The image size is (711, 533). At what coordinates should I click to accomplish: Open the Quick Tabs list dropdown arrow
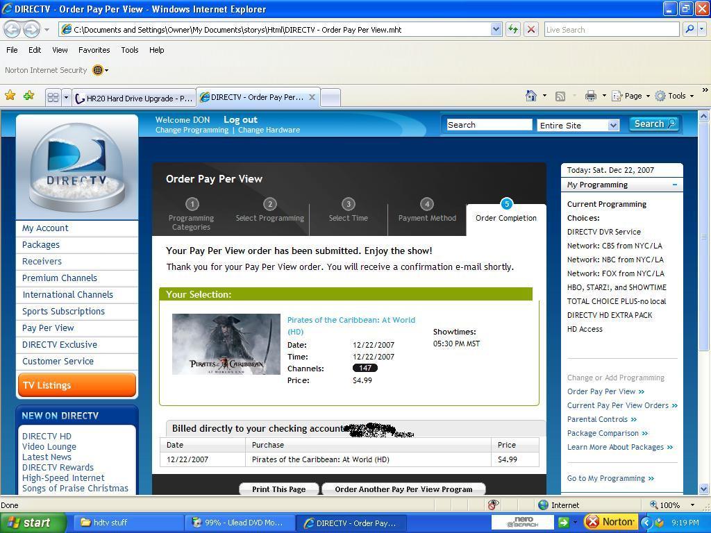[x=66, y=97]
